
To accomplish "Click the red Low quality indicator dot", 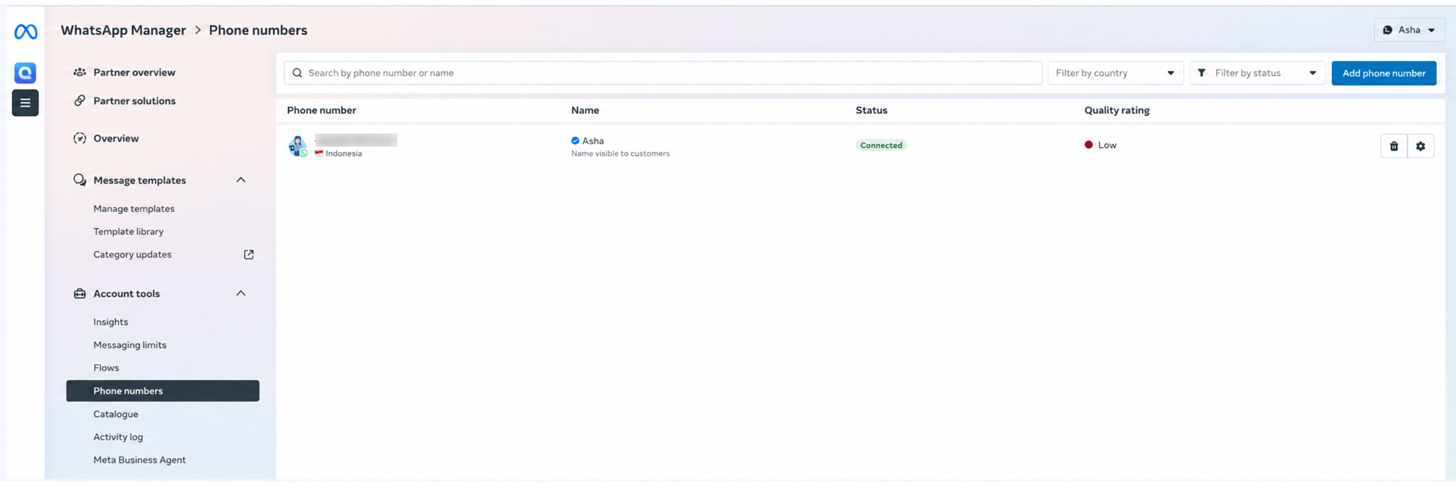I will [x=1088, y=145].
